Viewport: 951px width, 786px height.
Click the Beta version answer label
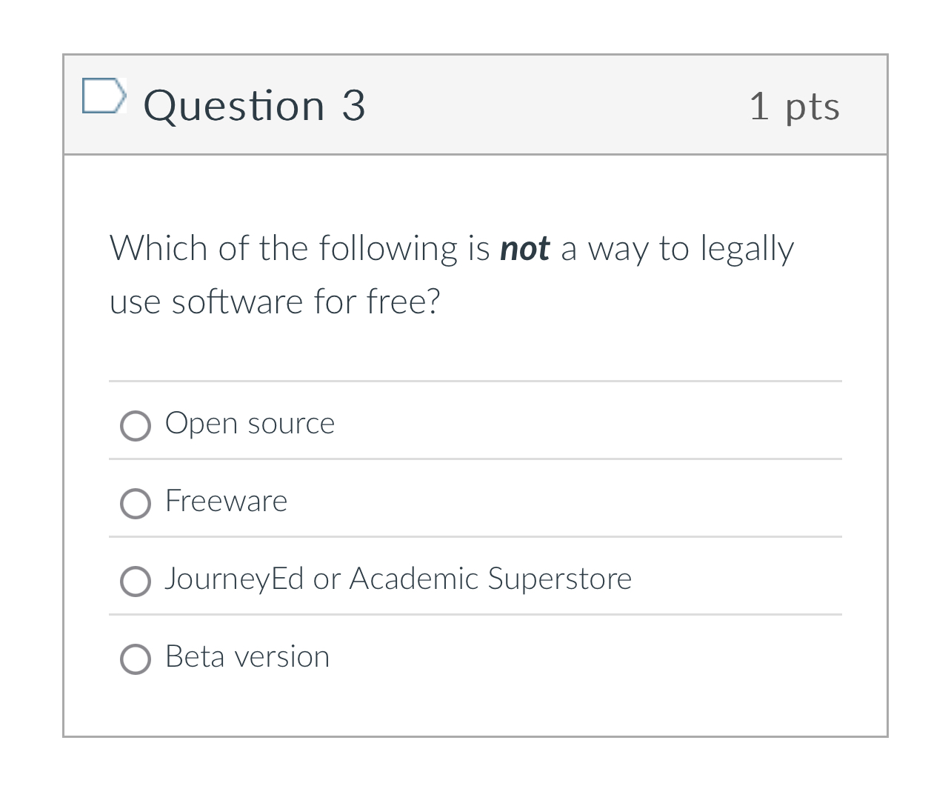pos(247,657)
